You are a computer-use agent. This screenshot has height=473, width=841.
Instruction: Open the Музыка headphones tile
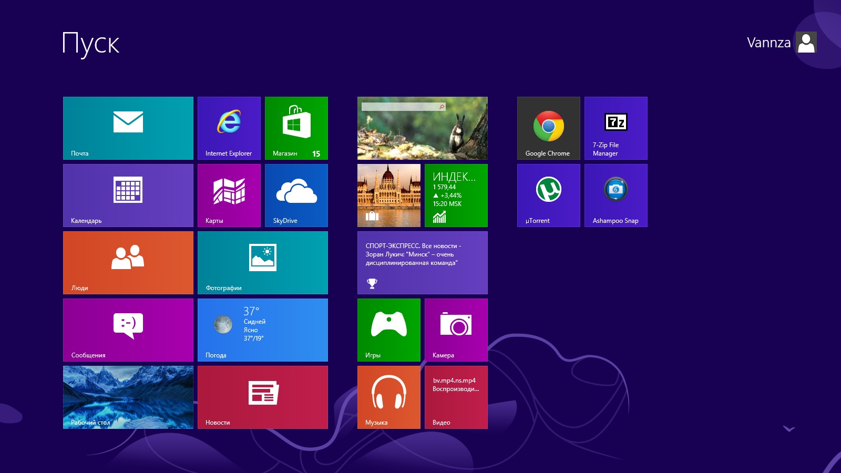click(388, 397)
